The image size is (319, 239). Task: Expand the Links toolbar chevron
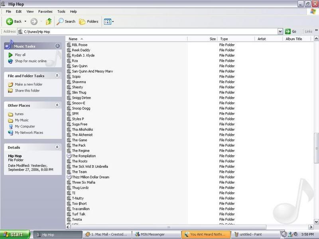(316, 30)
